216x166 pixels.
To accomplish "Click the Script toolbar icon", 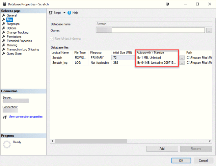I will tap(51, 13).
